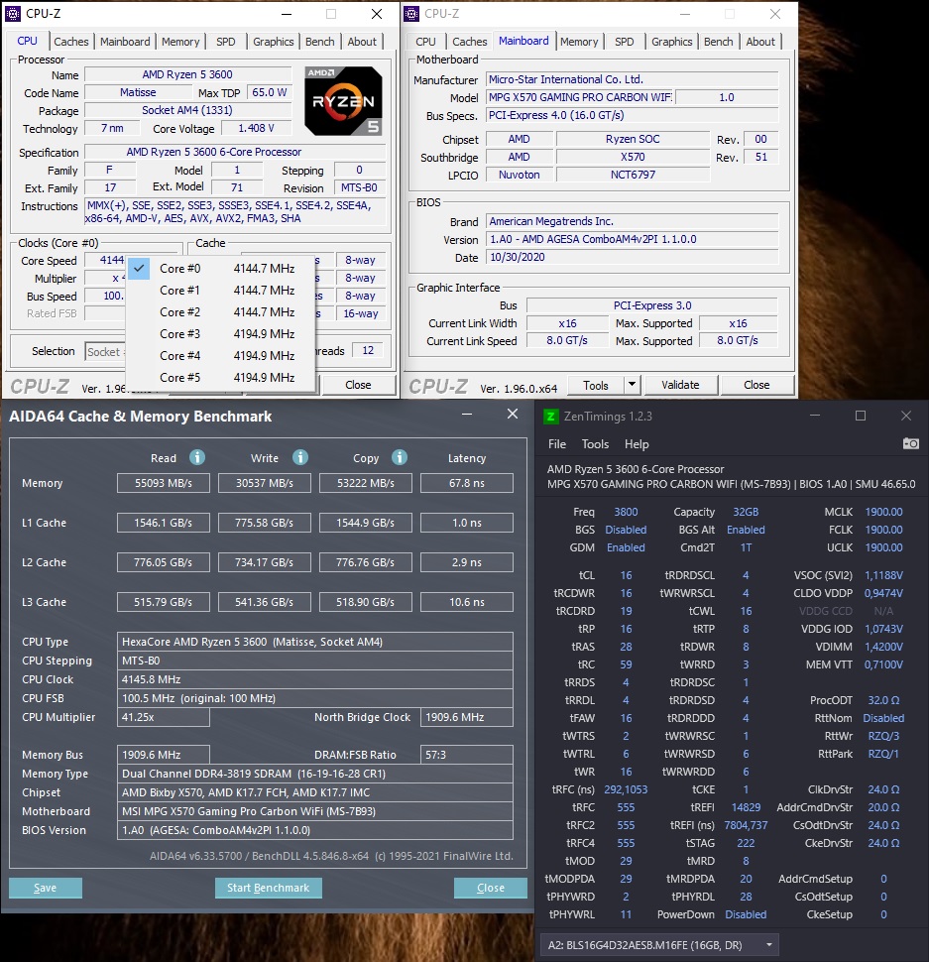Click the Ryzen 5 processor logo
Screen dimensions: 929x962
click(x=343, y=101)
